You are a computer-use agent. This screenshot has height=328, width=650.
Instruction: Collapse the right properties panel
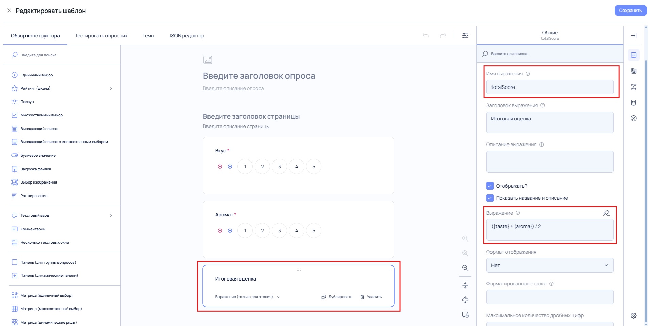633,36
